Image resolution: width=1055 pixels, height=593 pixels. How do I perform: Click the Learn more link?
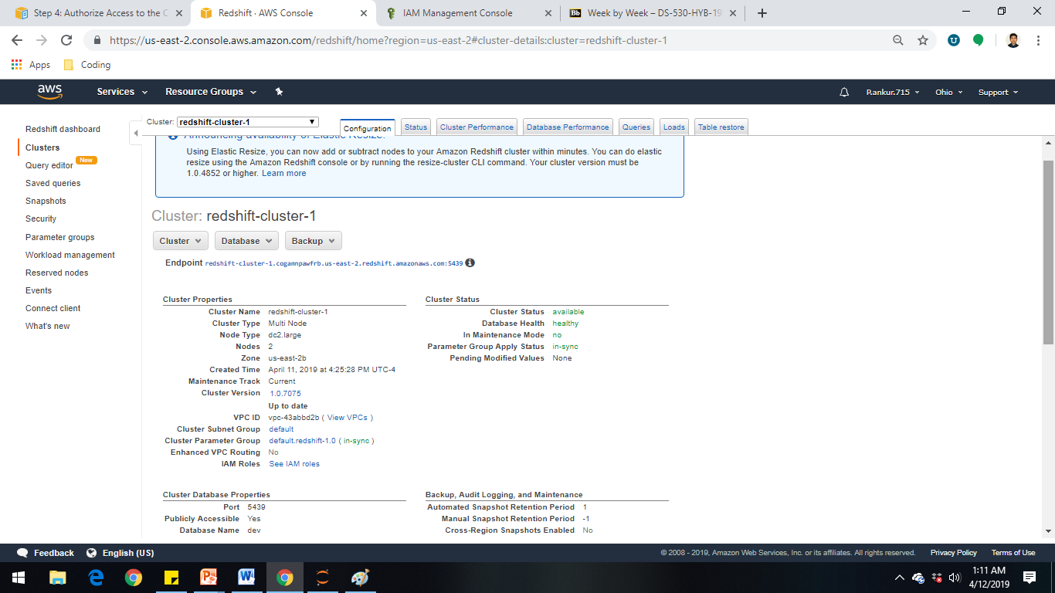pyautogui.click(x=283, y=173)
